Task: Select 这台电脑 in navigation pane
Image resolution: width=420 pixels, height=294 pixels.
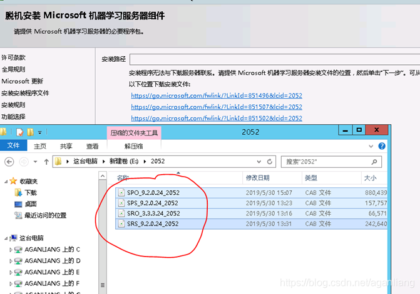Action: coord(27,238)
